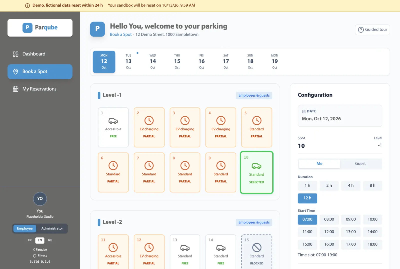The height and width of the screenshot is (269, 400).
Task: Open the Dashboard page
Action: 40,54
